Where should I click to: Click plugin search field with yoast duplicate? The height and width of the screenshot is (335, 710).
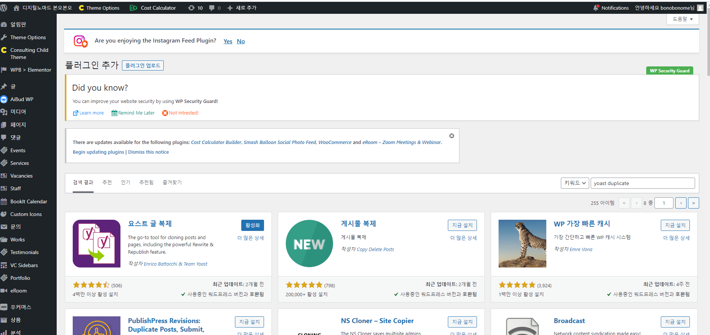click(x=643, y=183)
